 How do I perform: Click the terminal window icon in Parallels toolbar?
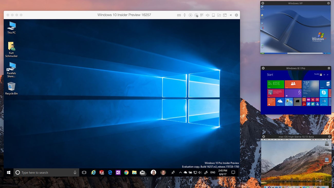(225, 15)
